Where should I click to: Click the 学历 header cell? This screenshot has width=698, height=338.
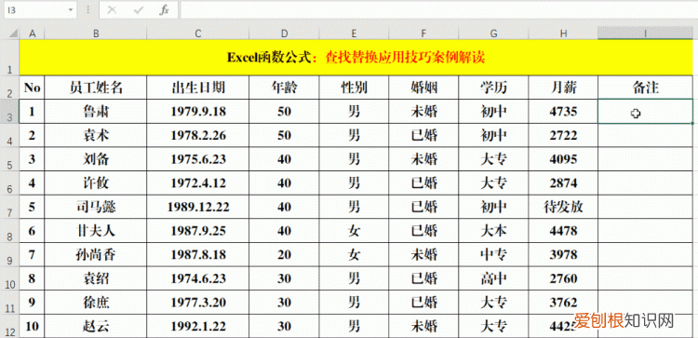click(493, 88)
